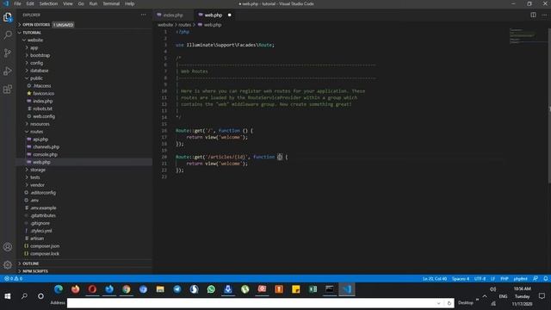Viewport: 551px width, 310px height.
Task: Open api.php in the routes folder
Action: (x=40, y=139)
